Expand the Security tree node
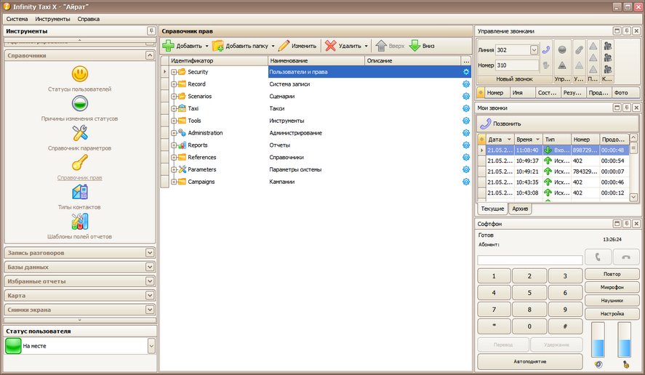This screenshot has width=645, height=375. click(174, 72)
